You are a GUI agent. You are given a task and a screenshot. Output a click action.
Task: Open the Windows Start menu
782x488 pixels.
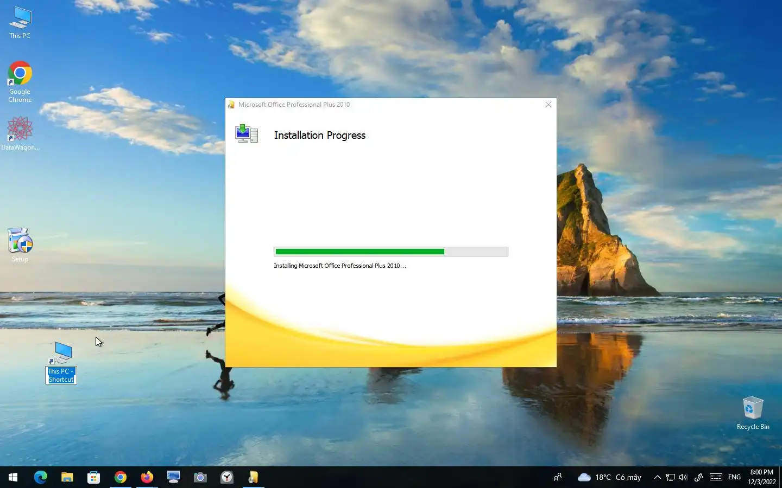(x=13, y=477)
